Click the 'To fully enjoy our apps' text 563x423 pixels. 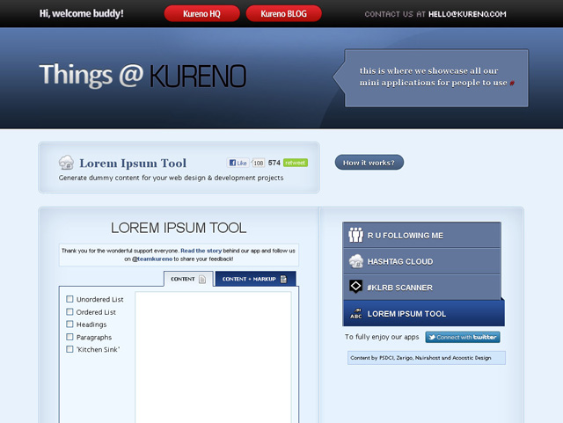coord(382,337)
